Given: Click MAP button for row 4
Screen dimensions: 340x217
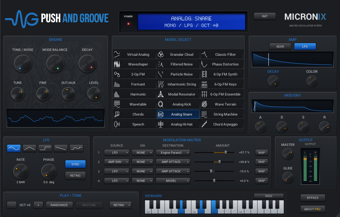Looking at the screenshot, I should tap(262, 181).
